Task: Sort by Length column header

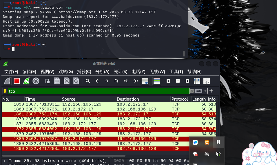Action: pyautogui.click(x=199, y=99)
